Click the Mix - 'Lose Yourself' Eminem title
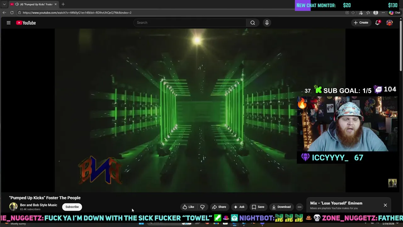The width and height of the screenshot is (403, 227). [336, 203]
